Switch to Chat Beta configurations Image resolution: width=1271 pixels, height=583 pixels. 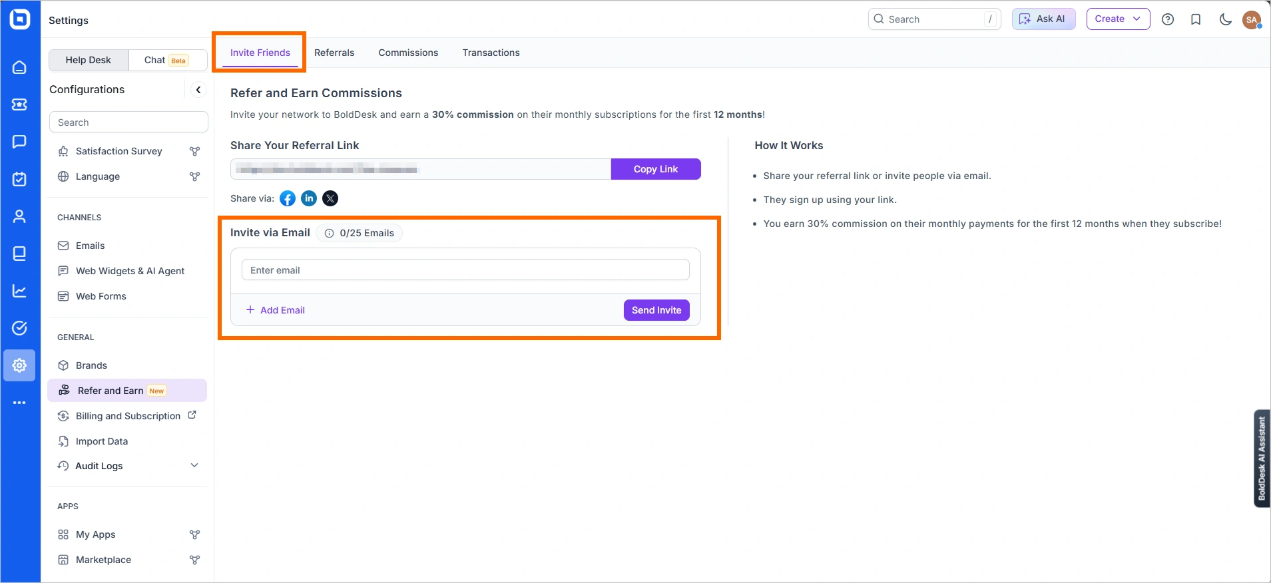coord(167,60)
